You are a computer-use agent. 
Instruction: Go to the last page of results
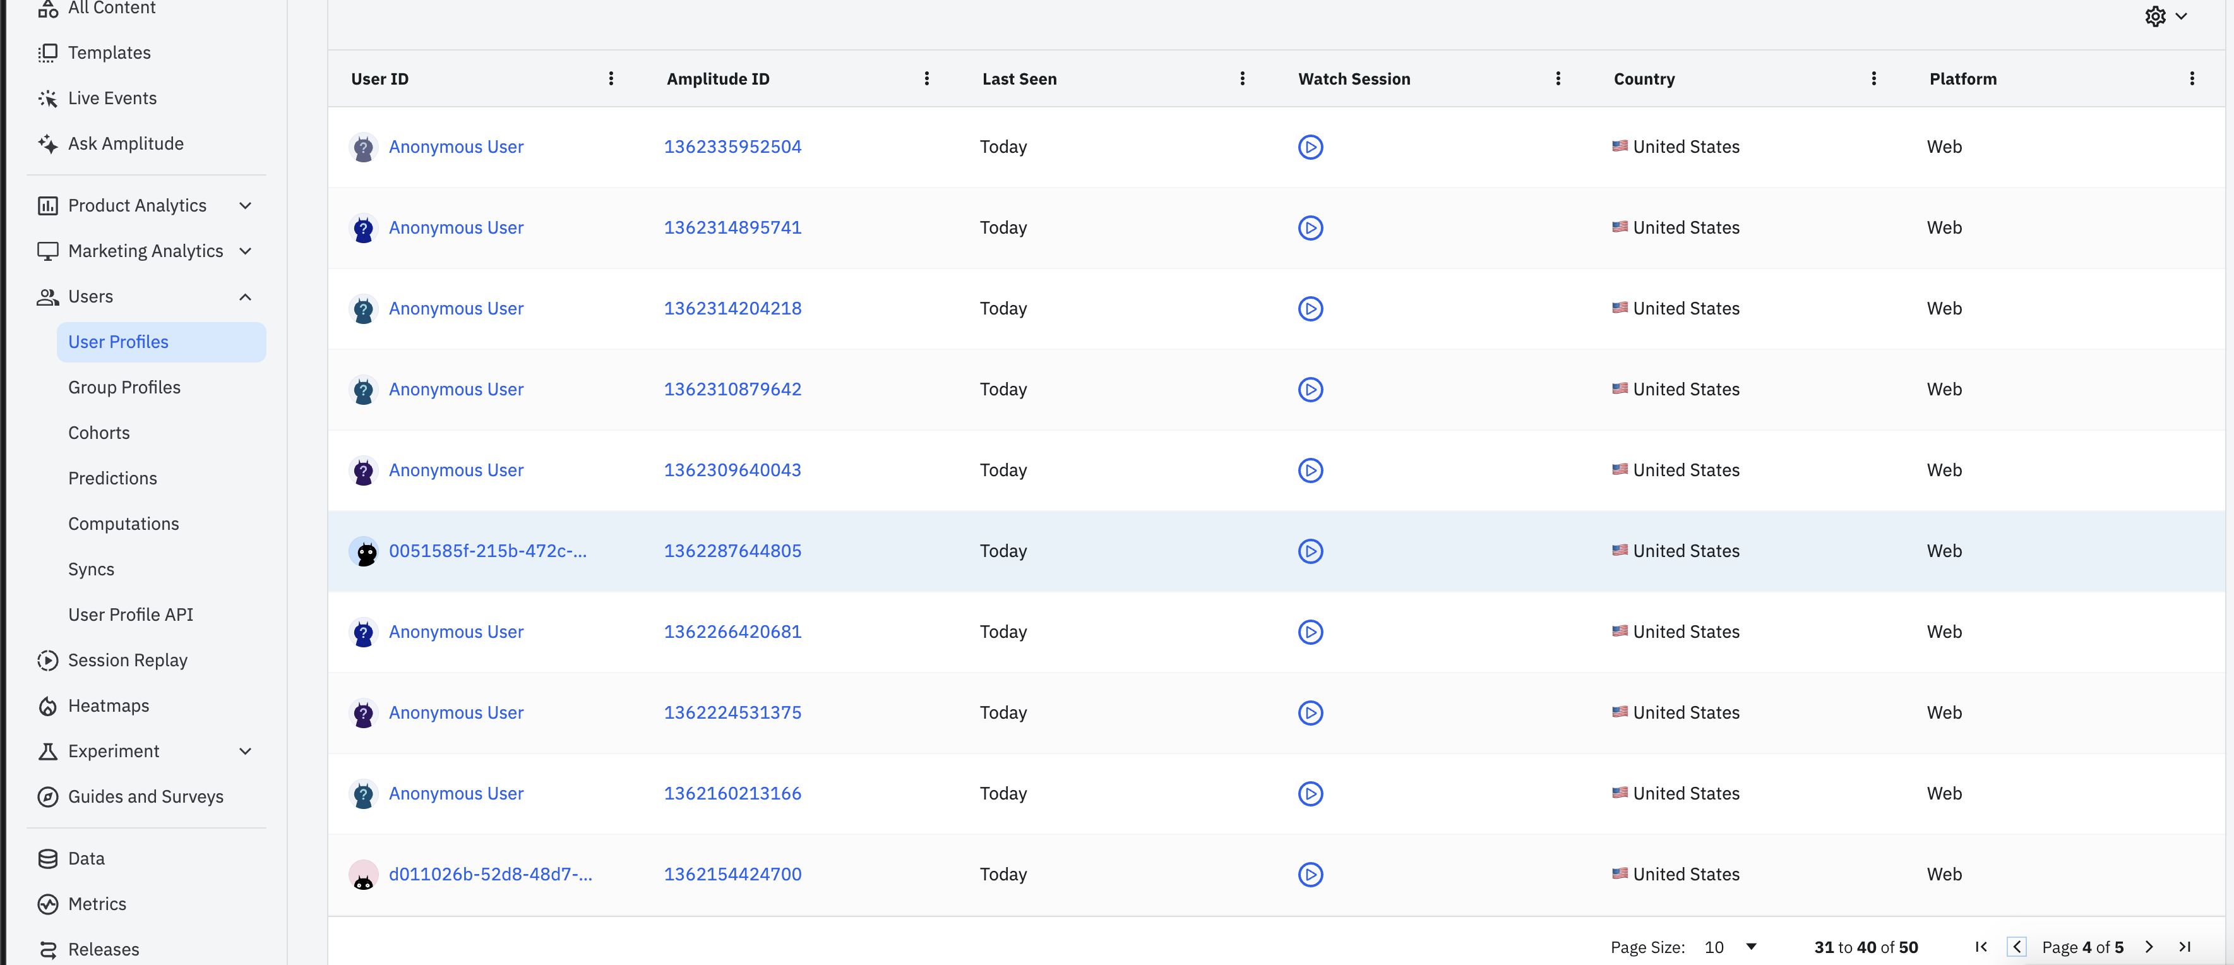coord(2185,947)
